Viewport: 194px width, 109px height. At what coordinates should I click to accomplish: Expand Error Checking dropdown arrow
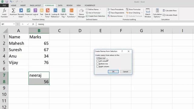click(142, 13)
